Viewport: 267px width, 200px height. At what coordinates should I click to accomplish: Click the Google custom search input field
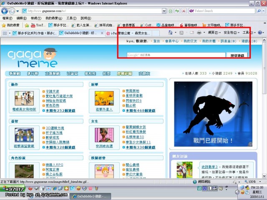(x=176, y=55)
